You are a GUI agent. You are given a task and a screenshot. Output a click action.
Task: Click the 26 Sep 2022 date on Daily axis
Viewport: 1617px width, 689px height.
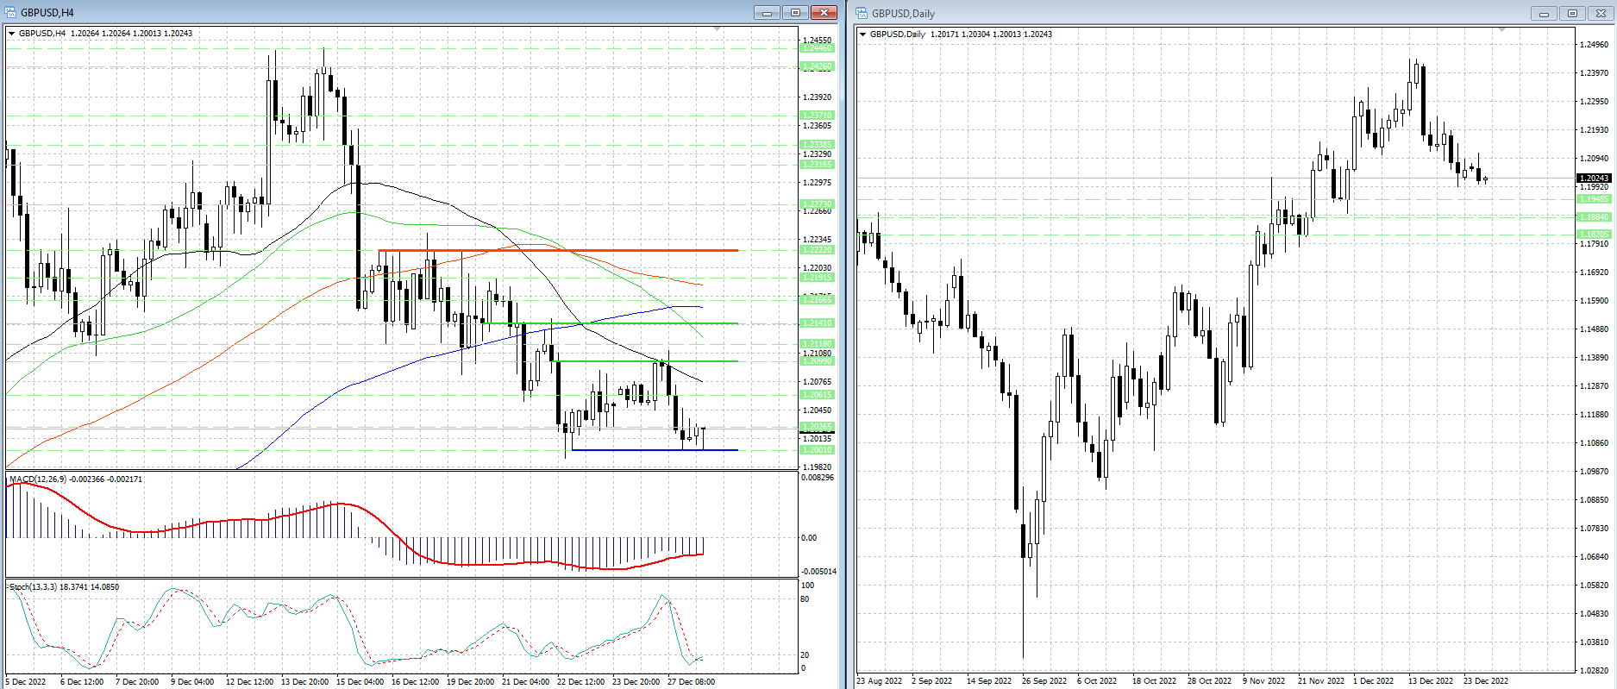click(x=1044, y=681)
